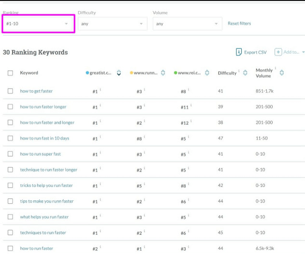Click the Export CSV download icon

click(238, 52)
